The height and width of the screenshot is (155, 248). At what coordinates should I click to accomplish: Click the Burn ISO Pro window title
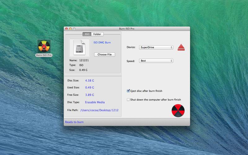coord(127,29)
